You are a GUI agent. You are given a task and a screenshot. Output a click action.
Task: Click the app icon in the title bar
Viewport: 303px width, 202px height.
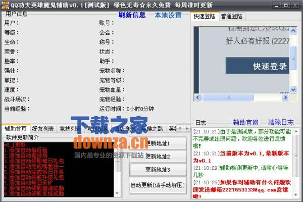5,5
